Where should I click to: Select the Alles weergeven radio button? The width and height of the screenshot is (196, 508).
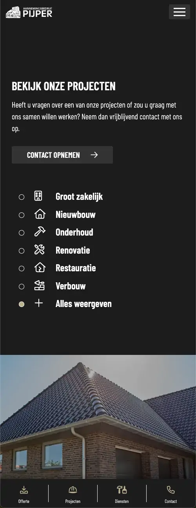(22, 304)
